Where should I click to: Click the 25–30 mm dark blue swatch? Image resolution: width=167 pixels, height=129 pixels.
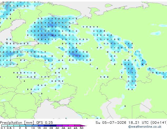53,126
